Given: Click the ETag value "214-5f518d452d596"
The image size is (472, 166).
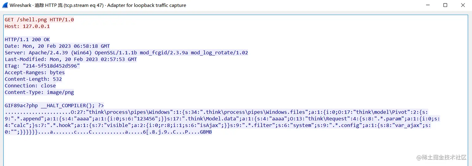Looking at the screenshot, I should 51,66.
